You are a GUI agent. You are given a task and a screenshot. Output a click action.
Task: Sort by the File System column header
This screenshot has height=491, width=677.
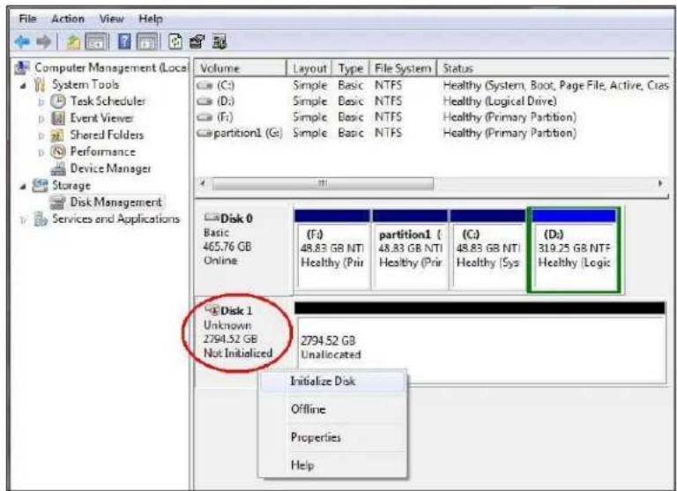(x=403, y=68)
